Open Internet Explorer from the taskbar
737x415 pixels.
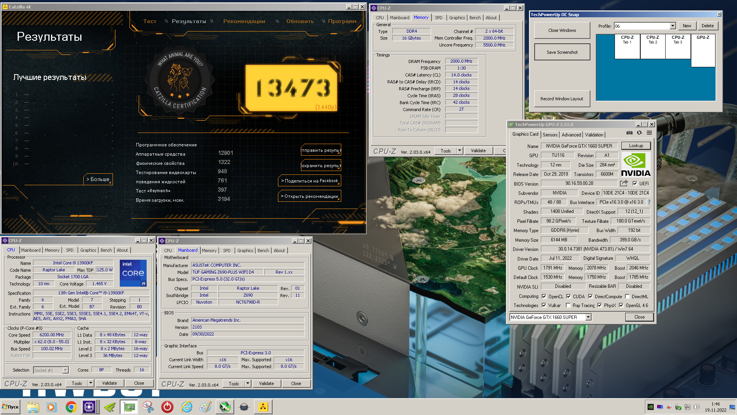click(187, 407)
